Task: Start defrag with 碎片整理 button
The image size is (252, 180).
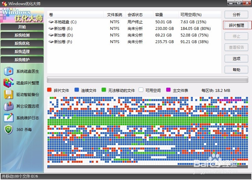Action: [236, 25]
